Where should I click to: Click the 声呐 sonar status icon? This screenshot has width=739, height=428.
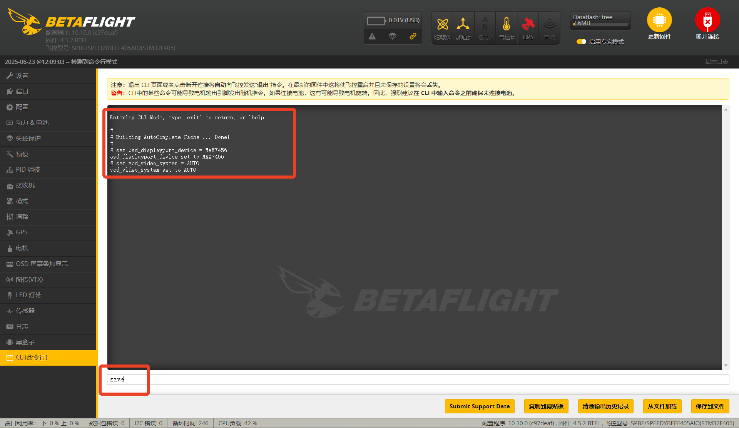[550, 24]
